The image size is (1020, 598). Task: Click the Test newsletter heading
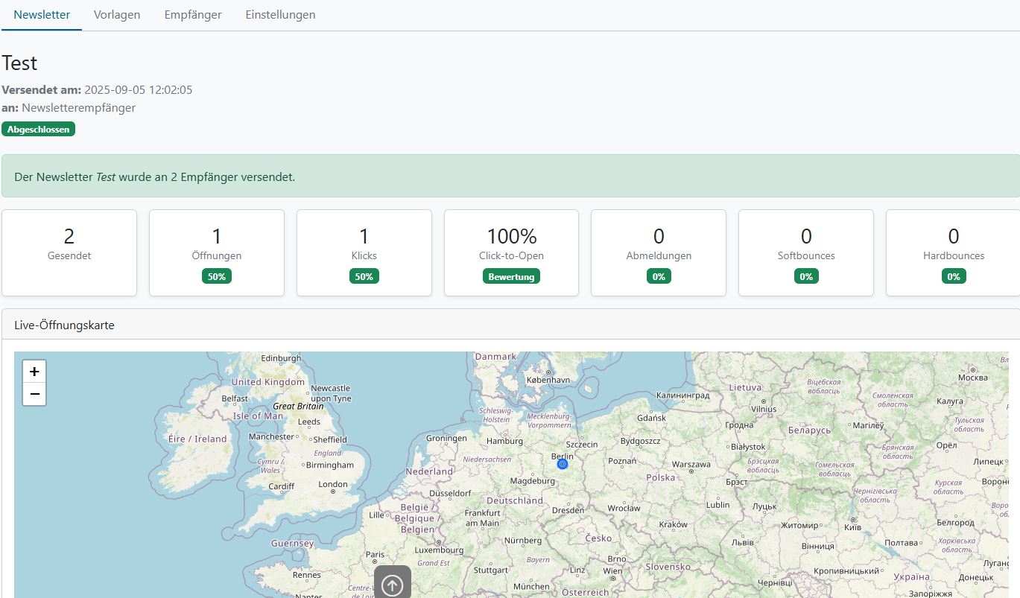[x=19, y=63]
